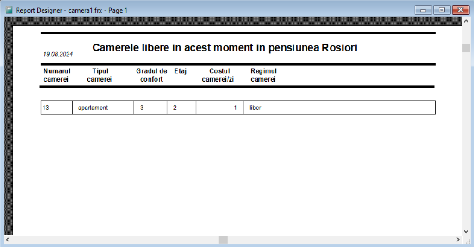This screenshot has height=247, width=474.
Task: Click the 'Gradul de confort' header
Action: (151, 75)
